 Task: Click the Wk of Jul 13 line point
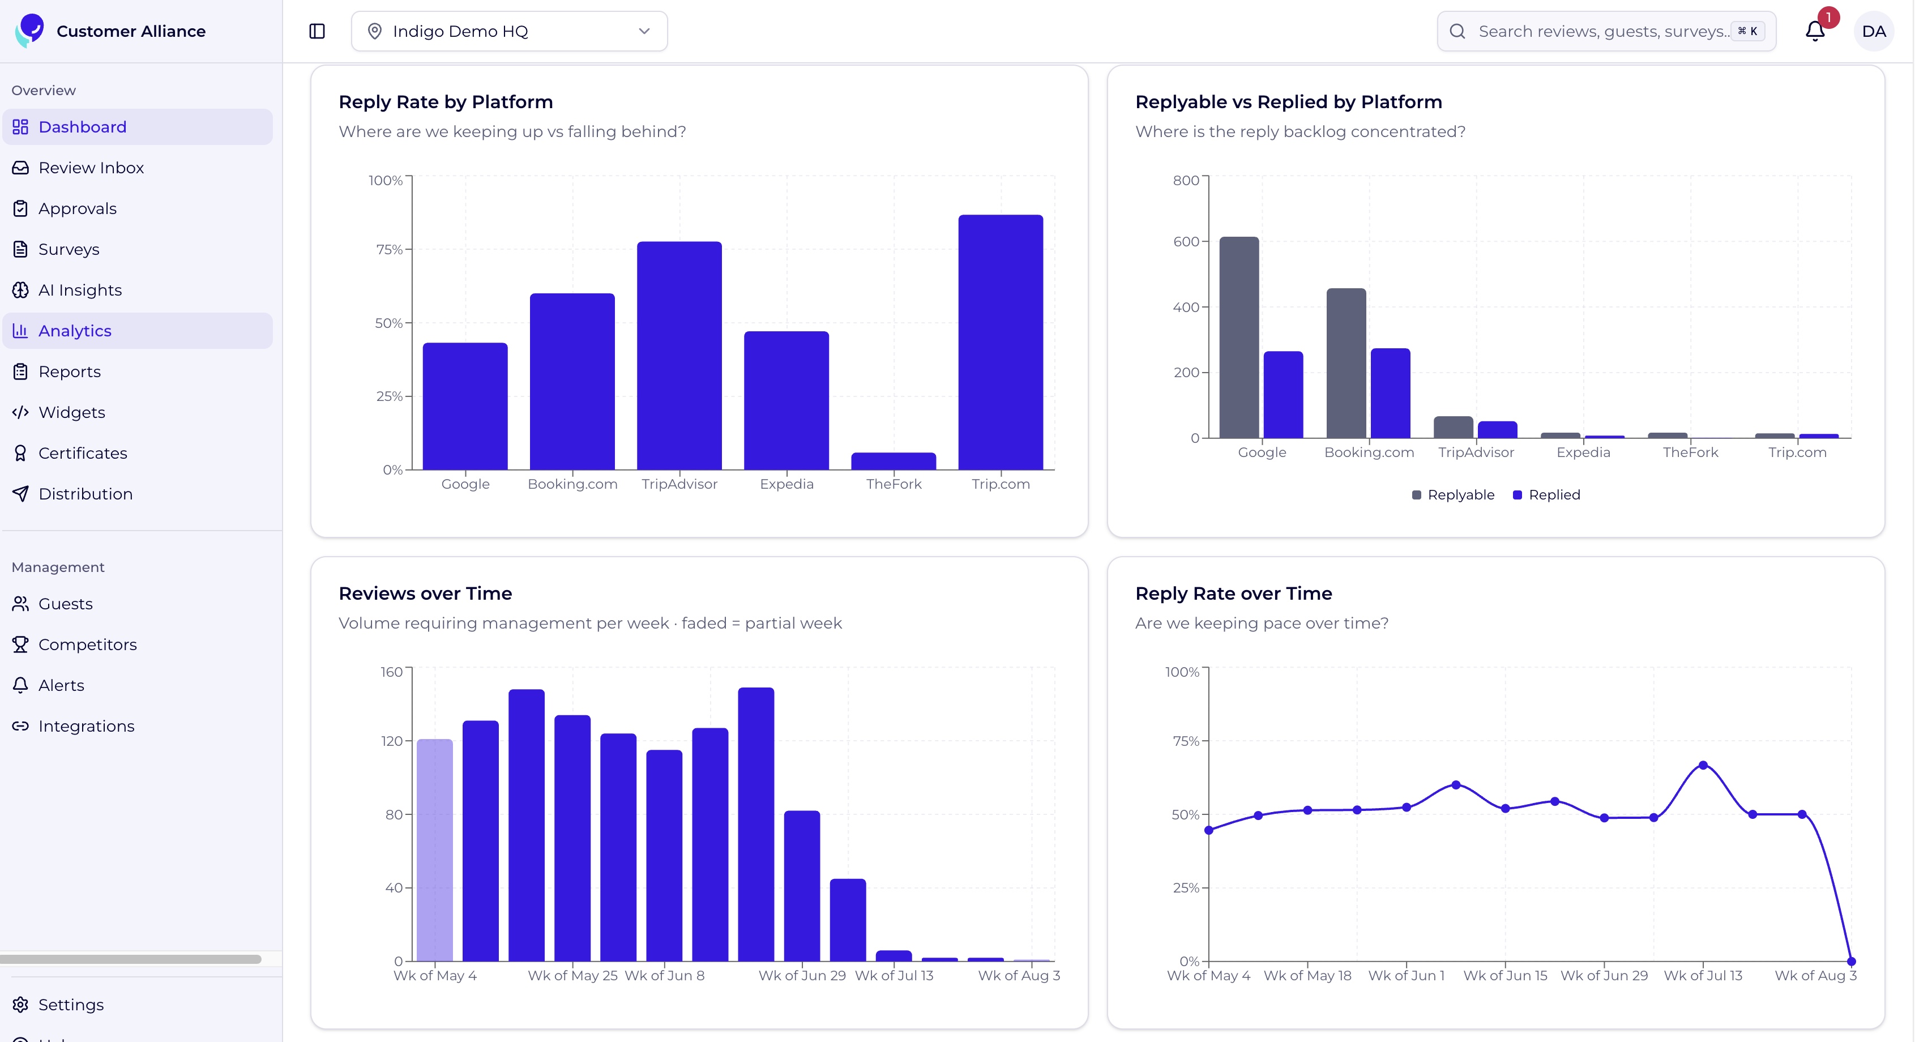click(x=1703, y=765)
